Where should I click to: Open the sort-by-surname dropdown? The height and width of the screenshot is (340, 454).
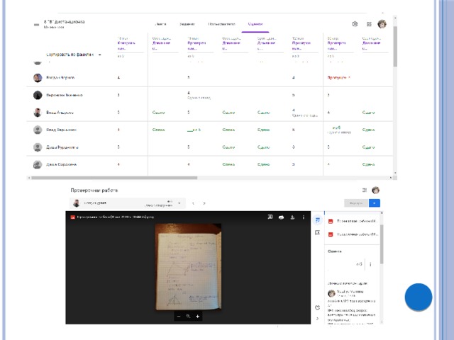(74, 55)
